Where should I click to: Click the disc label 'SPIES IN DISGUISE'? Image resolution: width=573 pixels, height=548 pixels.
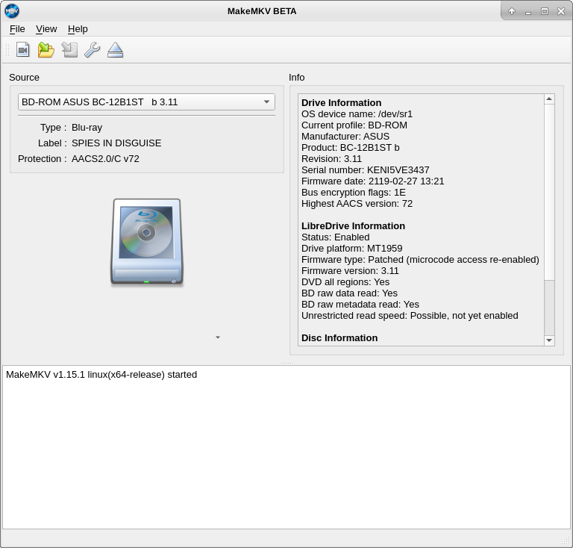116,143
